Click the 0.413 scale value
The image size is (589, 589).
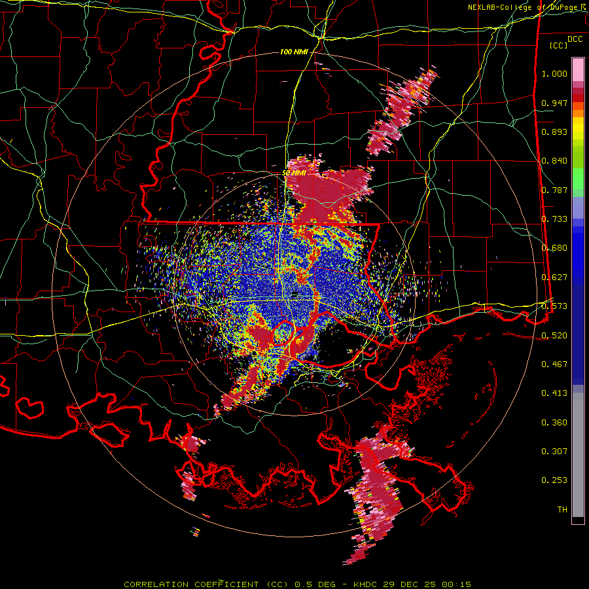554,393
